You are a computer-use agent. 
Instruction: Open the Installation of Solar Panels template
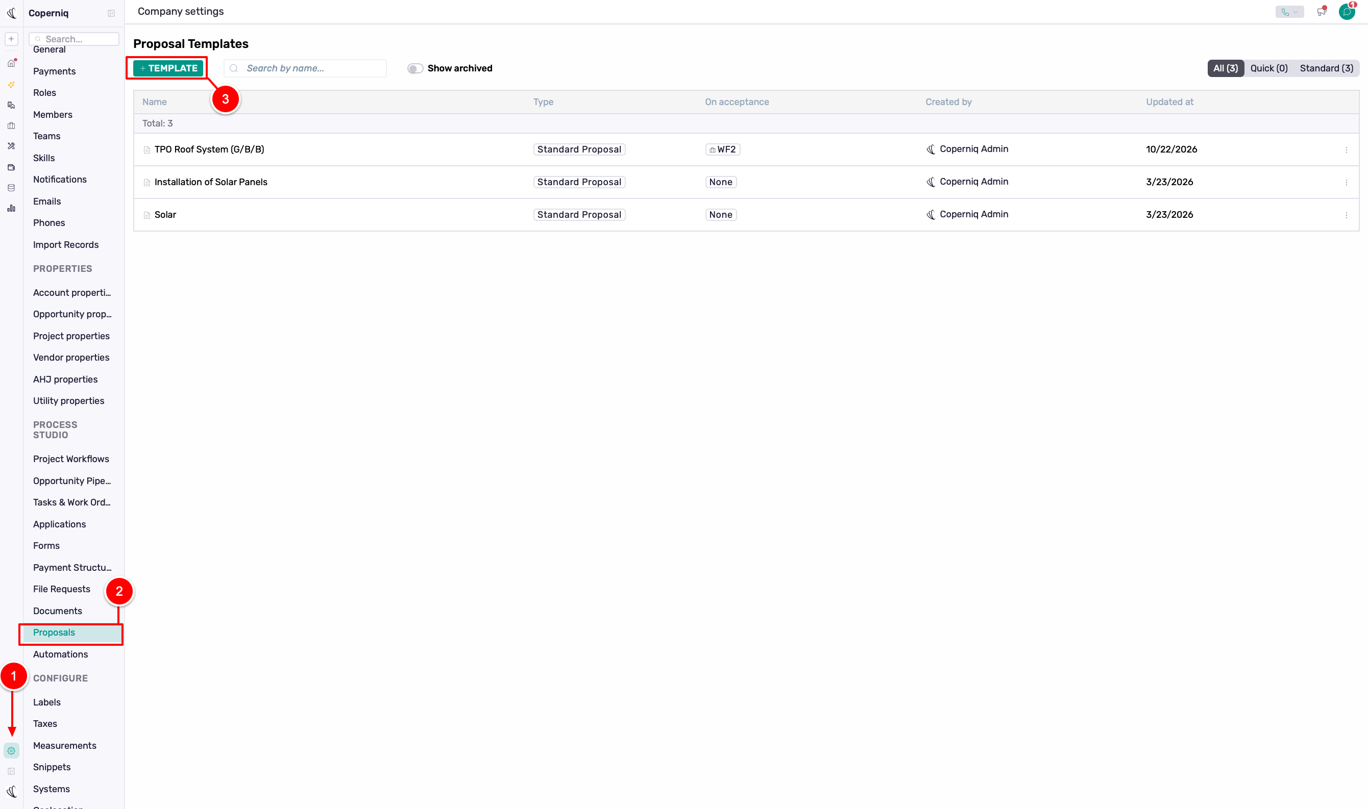click(210, 182)
